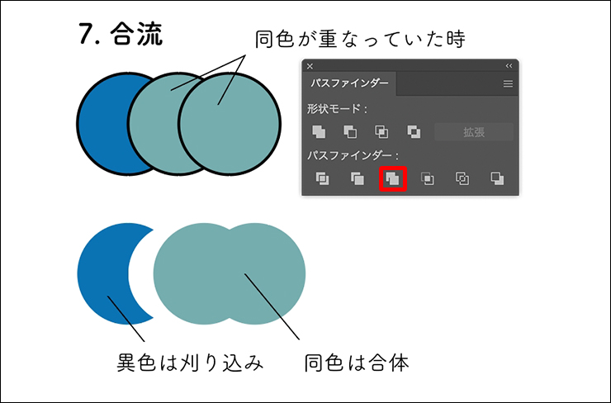
Task: Collapse the panel with double-chevron icon
Action: pyautogui.click(x=509, y=66)
